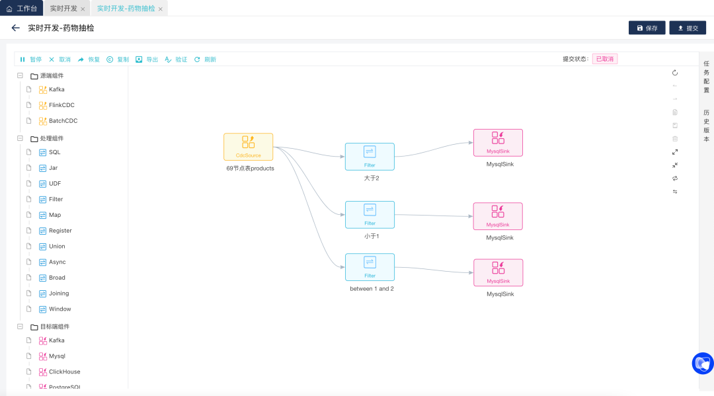Select the Filter node labeled 大于2
The width and height of the screenshot is (714, 396).
[370, 157]
